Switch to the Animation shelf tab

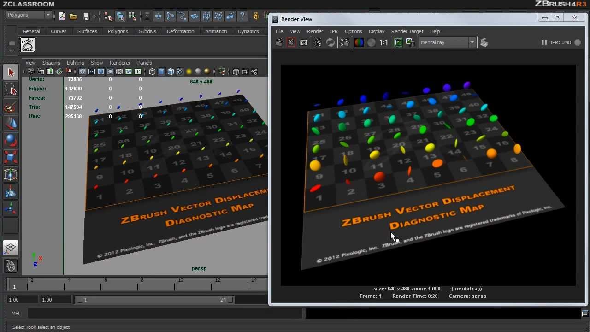click(x=216, y=31)
